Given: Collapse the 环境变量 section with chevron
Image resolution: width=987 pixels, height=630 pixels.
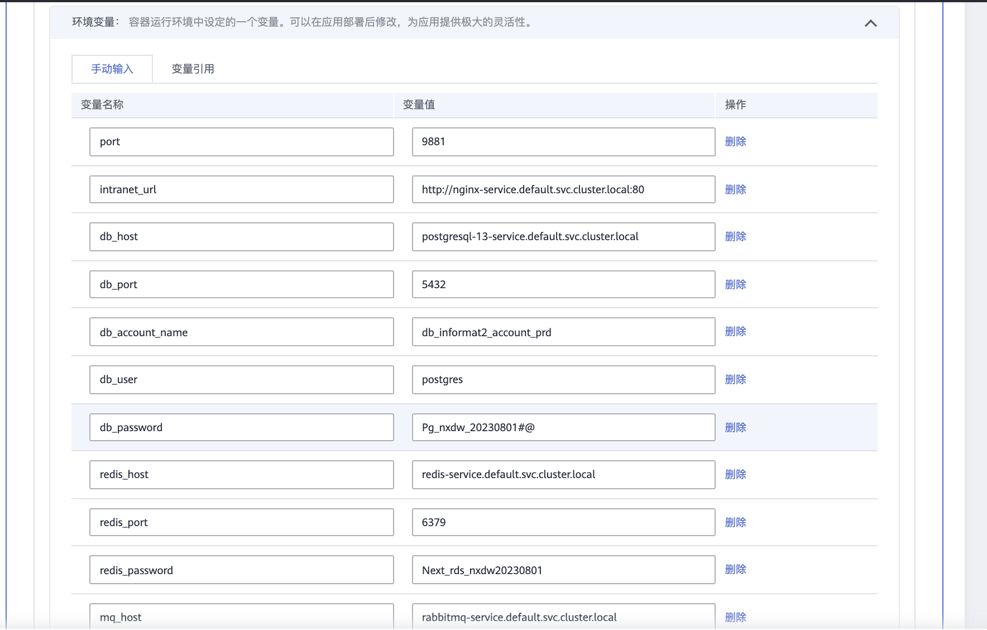Looking at the screenshot, I should [870, 23].
